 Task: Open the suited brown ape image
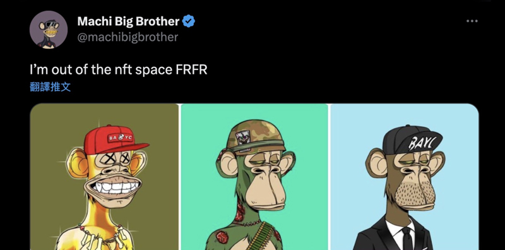tap(405, 177)
